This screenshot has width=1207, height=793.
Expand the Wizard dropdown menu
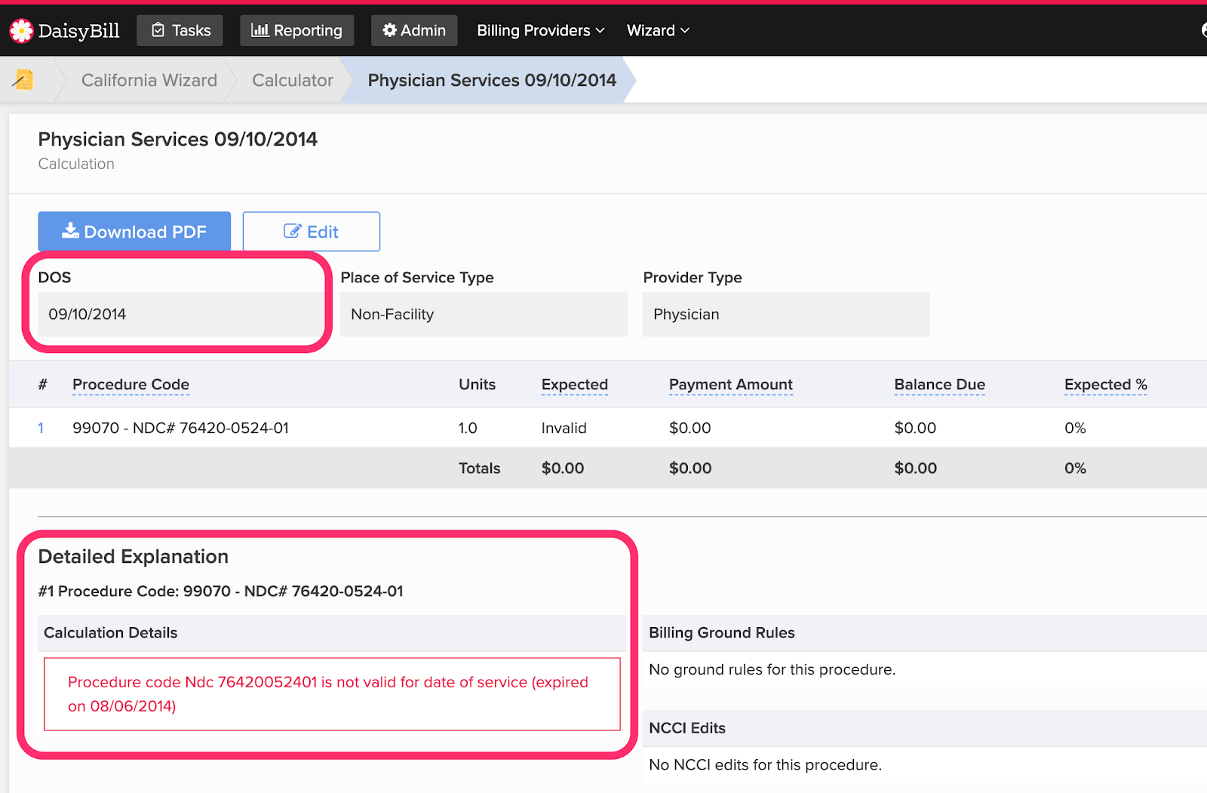[x=658, y=31]
